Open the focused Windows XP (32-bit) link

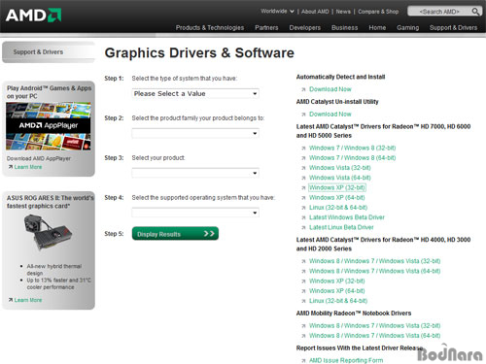pyautogui.click(x=337, y=187)
